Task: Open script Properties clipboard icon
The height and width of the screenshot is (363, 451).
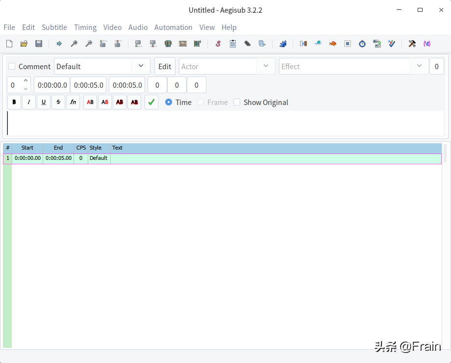Action: (x=233, y=44)
